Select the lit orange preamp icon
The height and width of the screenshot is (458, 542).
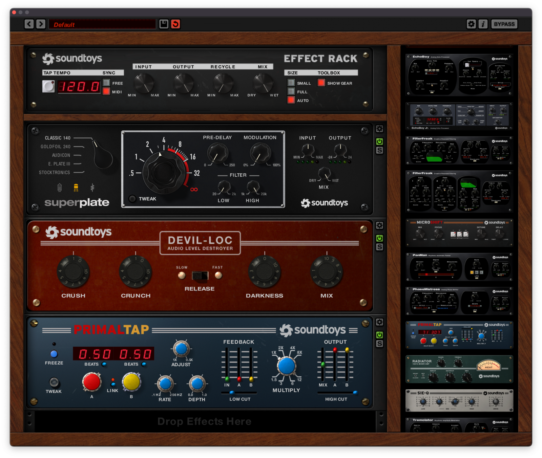click(76, 187)
